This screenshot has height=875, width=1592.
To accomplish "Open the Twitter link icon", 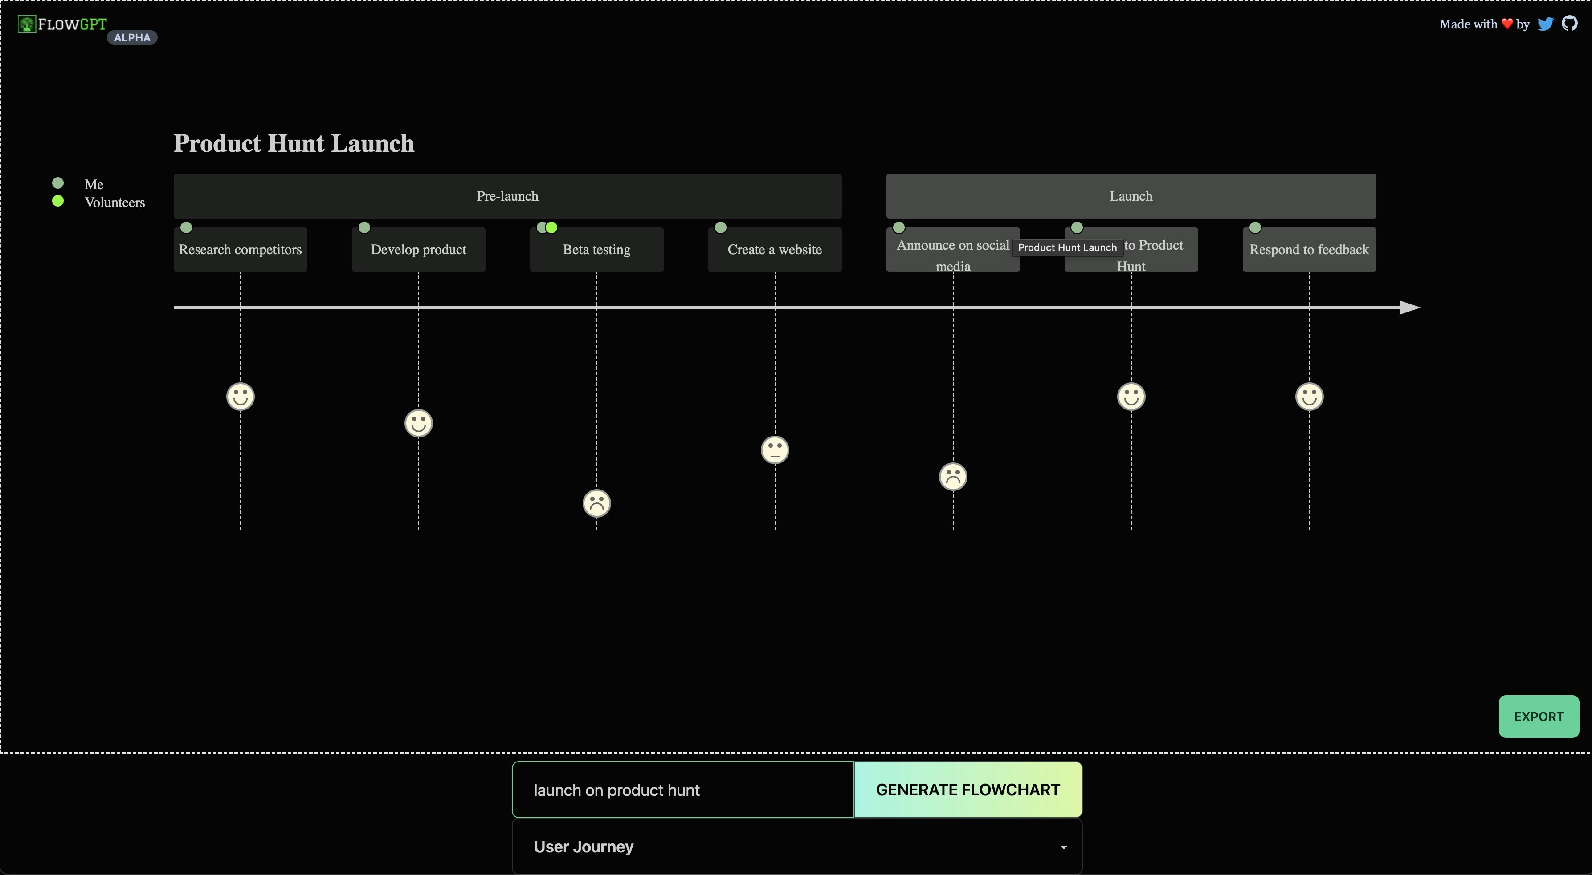I will coord(1545,24).
